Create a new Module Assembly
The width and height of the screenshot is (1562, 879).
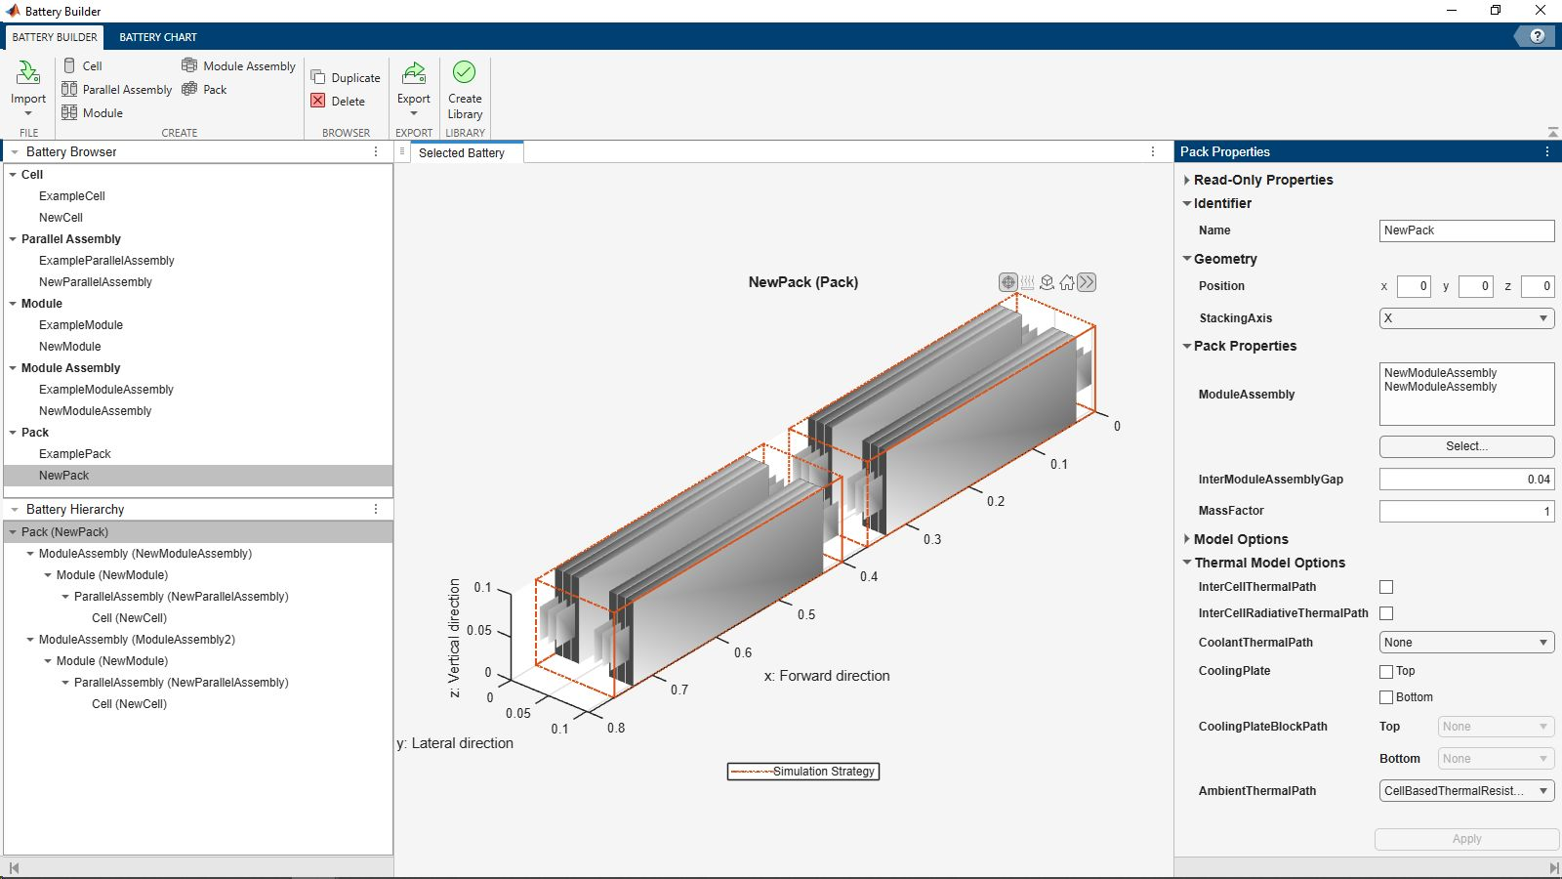click(x=238, y=66)
